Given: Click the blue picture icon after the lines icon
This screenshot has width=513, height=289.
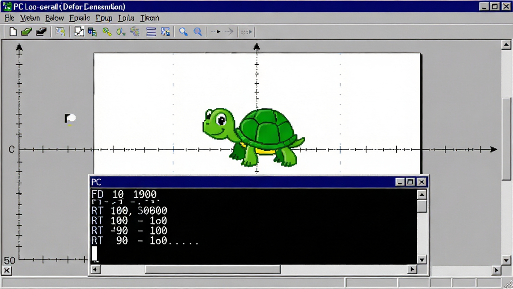Looking at the screenshot, I should tap(165, 32).
